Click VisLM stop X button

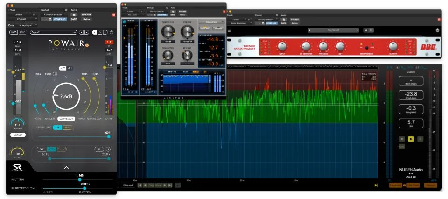tap(402, 139)
